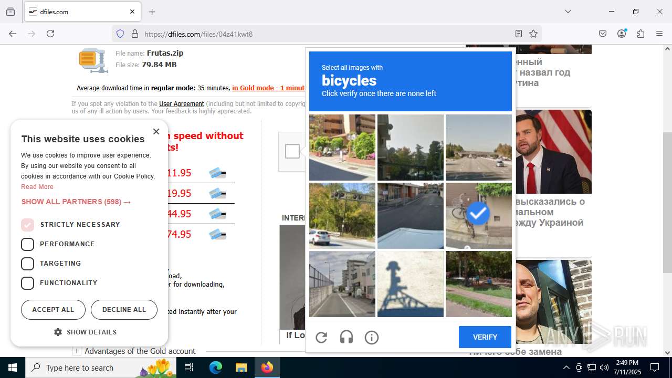The height and width of the screenshot is (378, 672).
Task: Open the notification center icon
Action: pos(655,367)
